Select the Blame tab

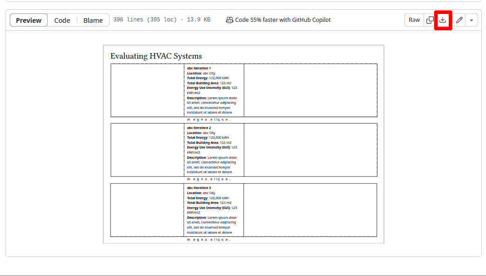pyautogui.click(x=93, y=20)
